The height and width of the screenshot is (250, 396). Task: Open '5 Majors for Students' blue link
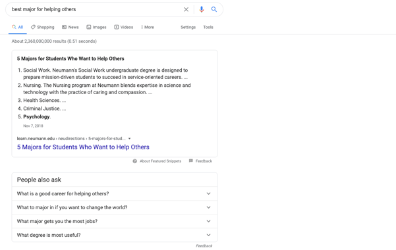click(x=83, y=147)
